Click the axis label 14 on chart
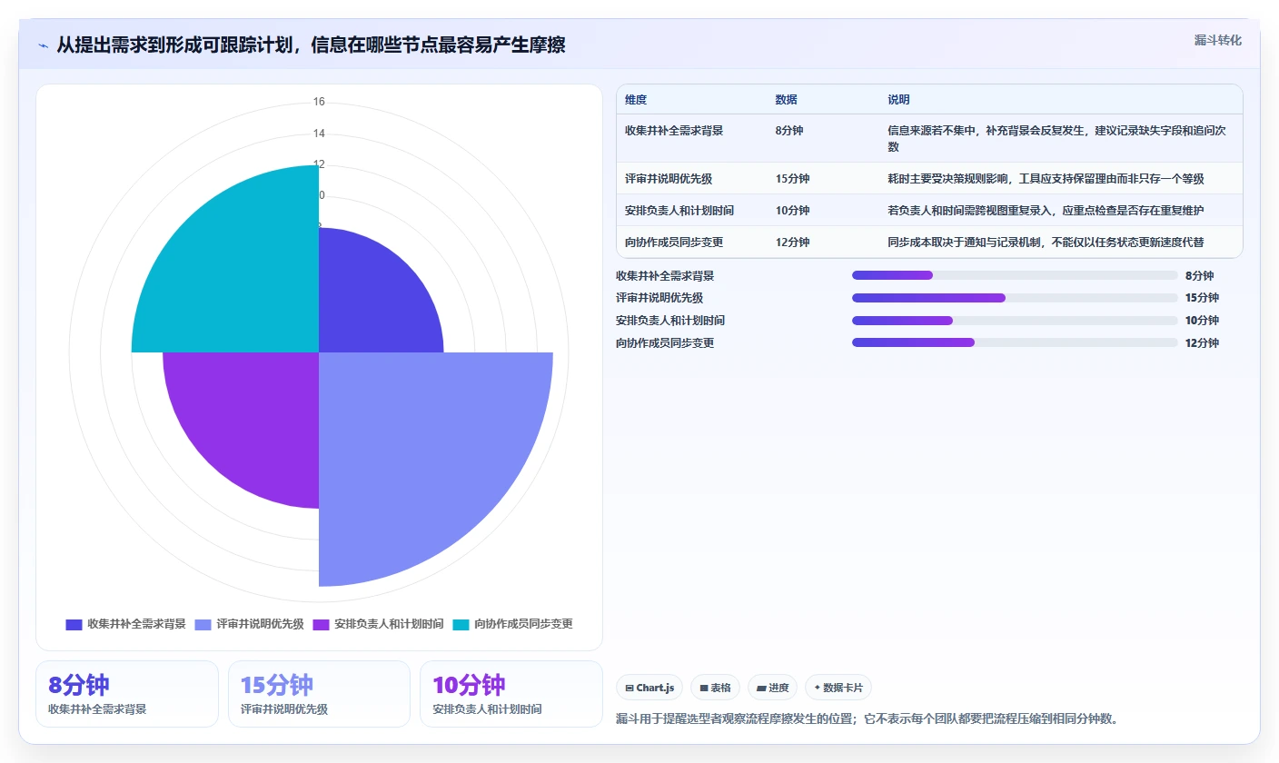The width and height of the screenshot is (1279, 763). [319, 134]
